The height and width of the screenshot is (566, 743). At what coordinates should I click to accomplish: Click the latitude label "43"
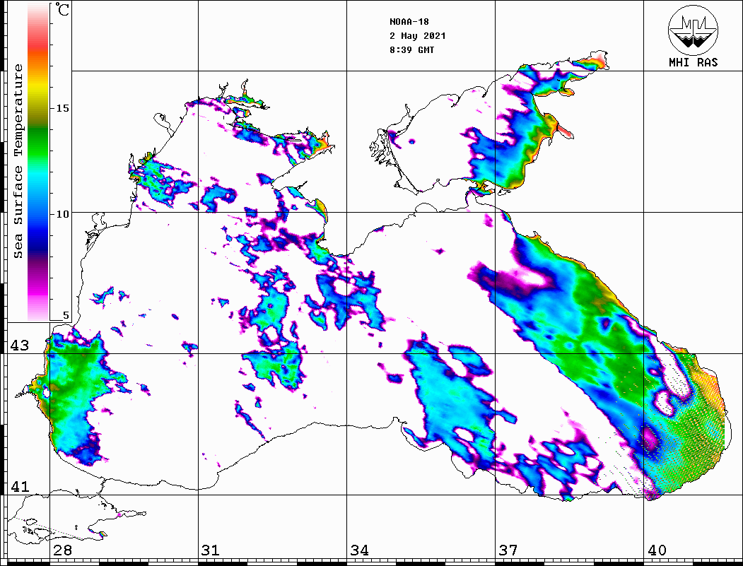(x=20, y=346)
